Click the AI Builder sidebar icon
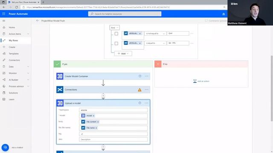This screenshot has height=153, width=273. (x=4, y=80)
